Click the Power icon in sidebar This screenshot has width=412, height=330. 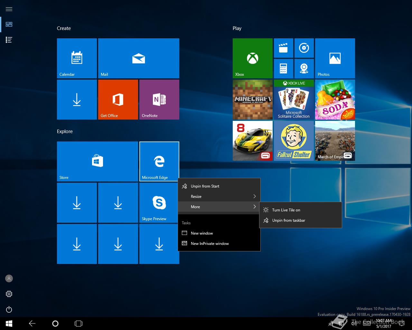(x=9, y=310)
